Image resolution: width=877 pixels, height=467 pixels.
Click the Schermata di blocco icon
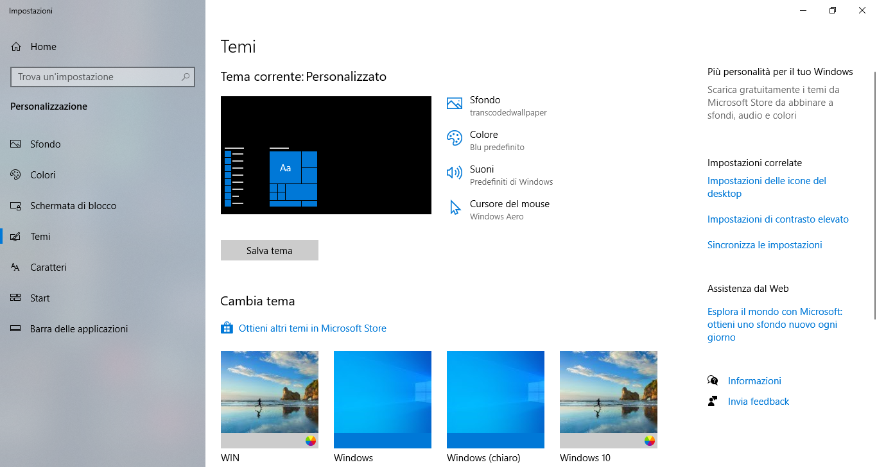(x=16, y=206)
